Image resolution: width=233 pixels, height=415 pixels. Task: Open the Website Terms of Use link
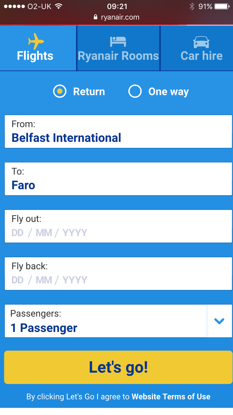[x=171, y=397]
